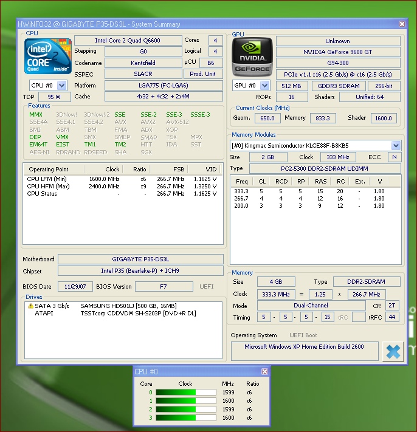Screen dimensions: 417x432
Task: Click the Core 1 clock bar
Action: [186, 400]
